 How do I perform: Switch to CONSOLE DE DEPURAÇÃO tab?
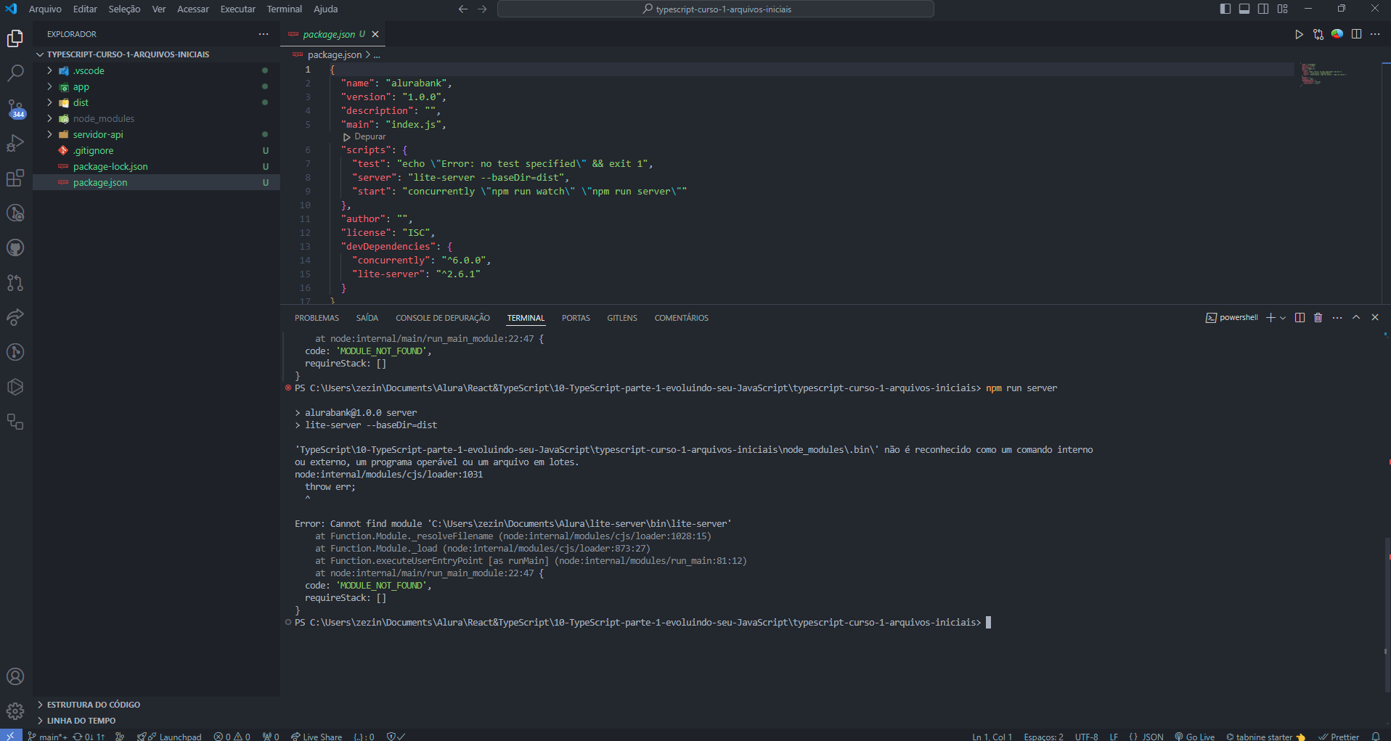pos(442,318)
